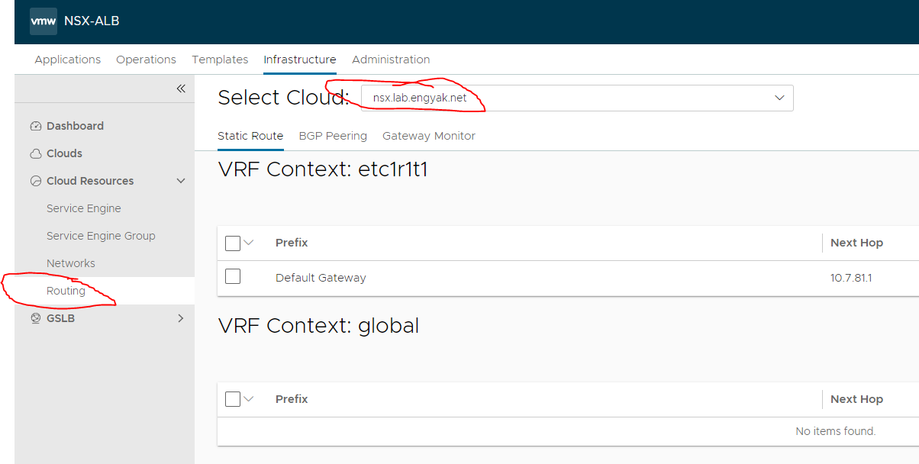This screenshot has height=464, width=919.
Task: Switch to the BGP Peering tab
Action: [x=333, y=136]
